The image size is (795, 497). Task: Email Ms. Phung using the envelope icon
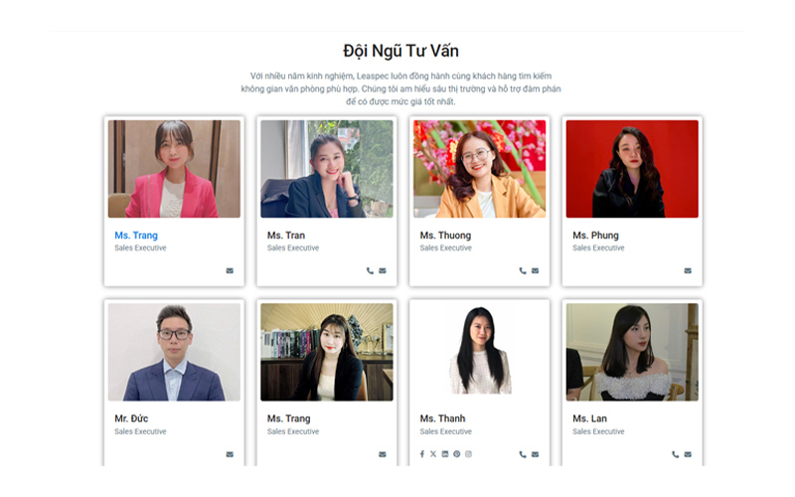(688, 270)
